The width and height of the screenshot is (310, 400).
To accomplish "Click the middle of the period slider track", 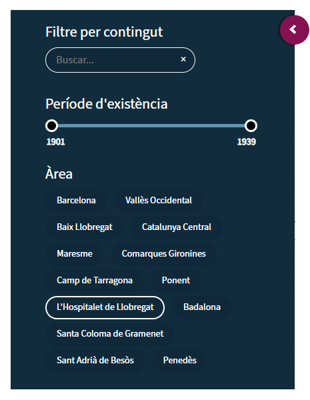I will tap(151, 126).
